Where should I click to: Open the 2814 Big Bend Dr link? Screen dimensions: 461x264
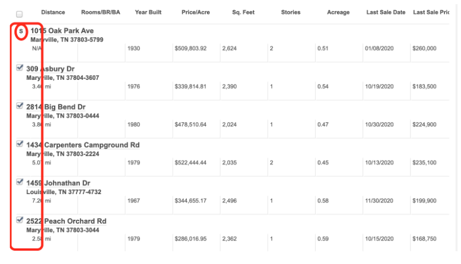click(x=56, y=107)
